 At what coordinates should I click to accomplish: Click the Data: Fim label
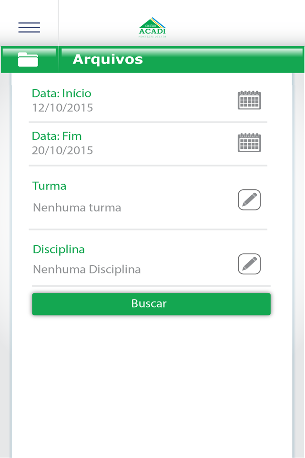pos(57,136)
